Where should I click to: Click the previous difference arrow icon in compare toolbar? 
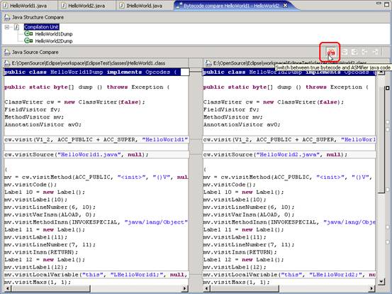tap(364, 52)
